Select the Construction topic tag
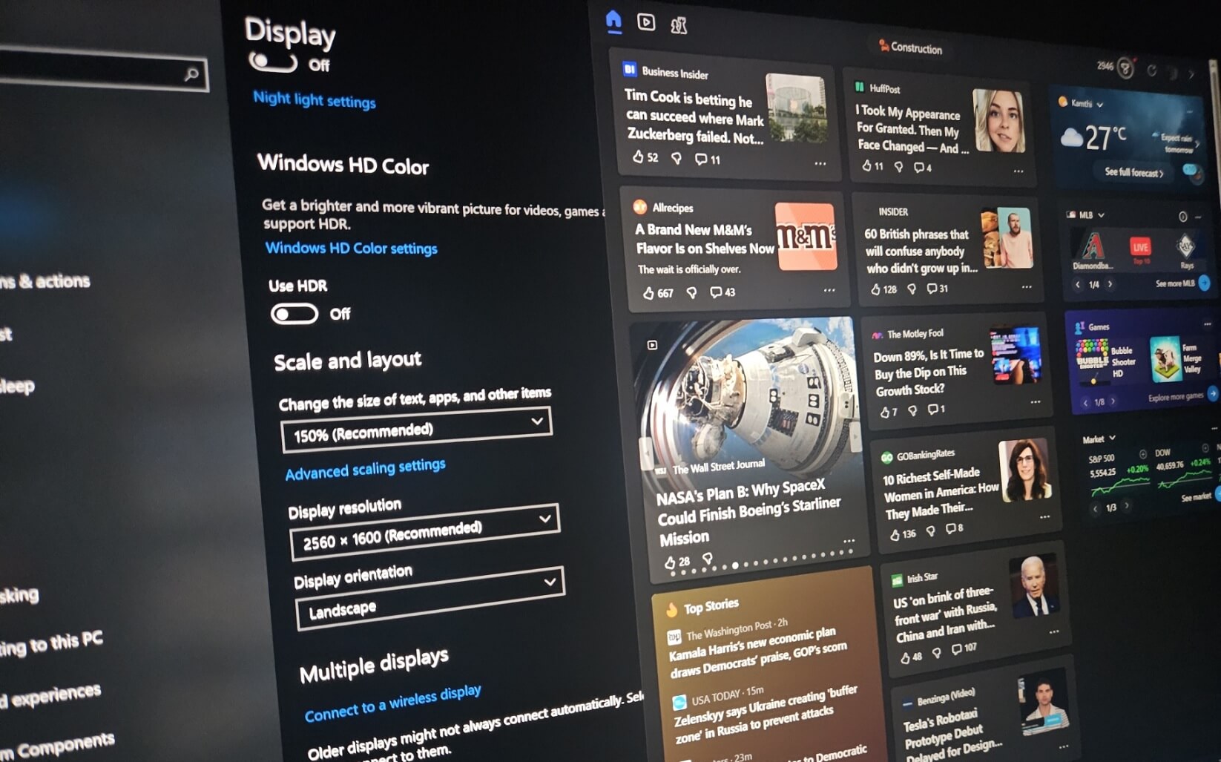This screenshot has height=762, width=1221. tap(910, 47)
